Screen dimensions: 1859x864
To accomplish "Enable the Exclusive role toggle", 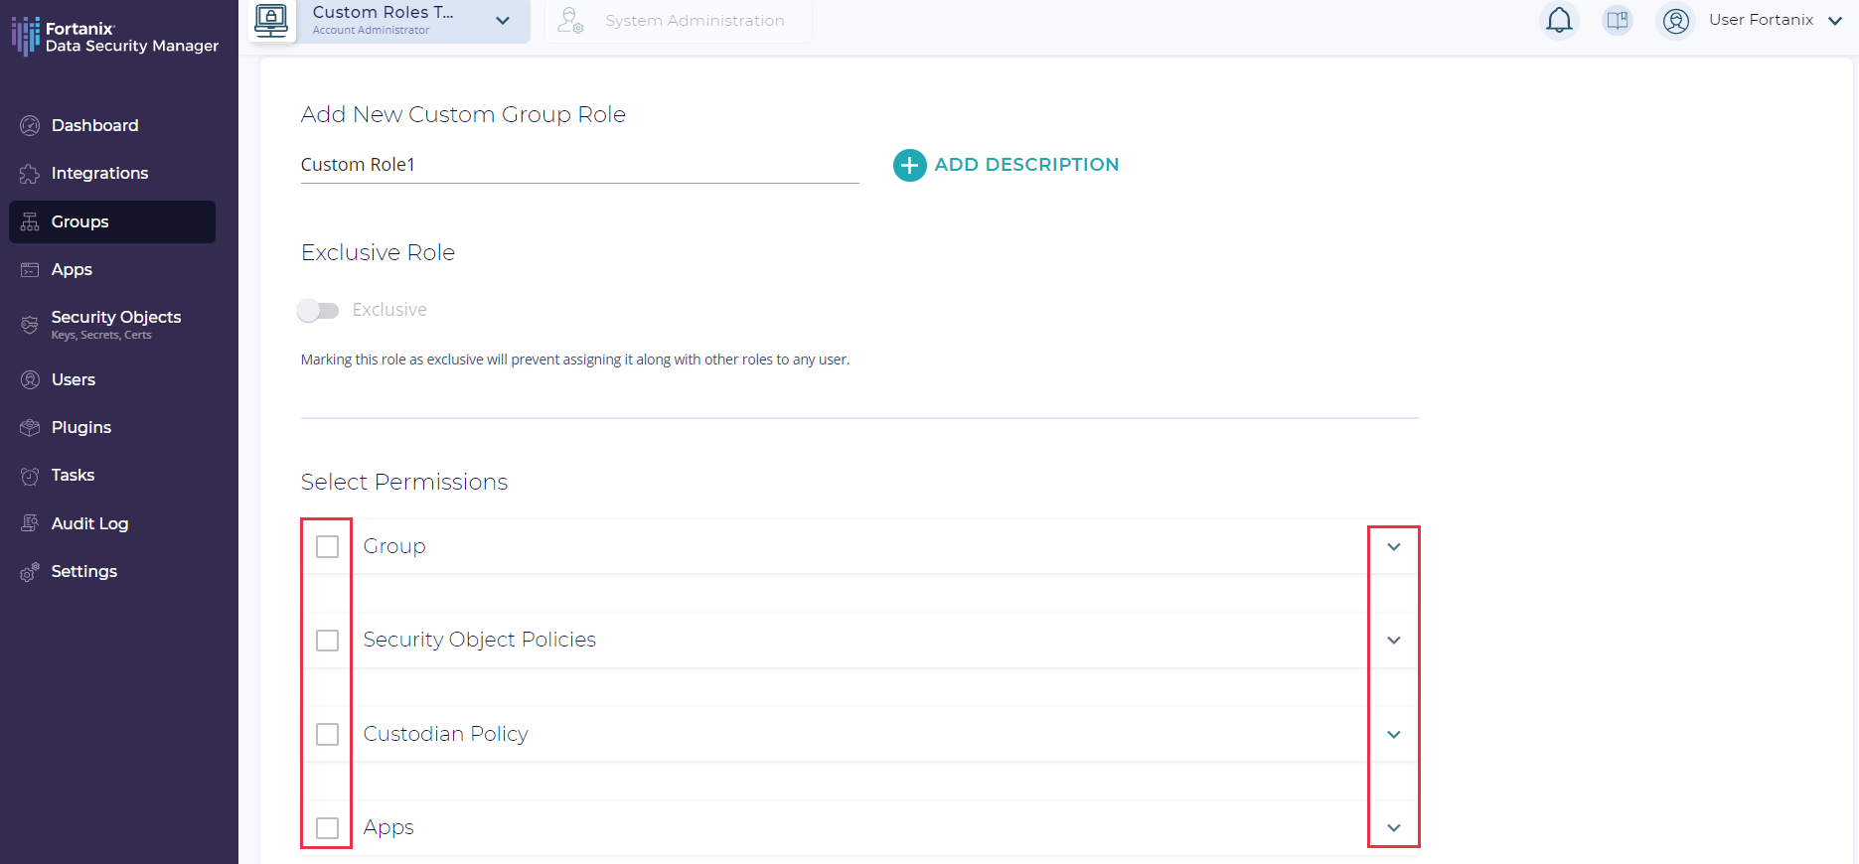I will tap(318, 311).
